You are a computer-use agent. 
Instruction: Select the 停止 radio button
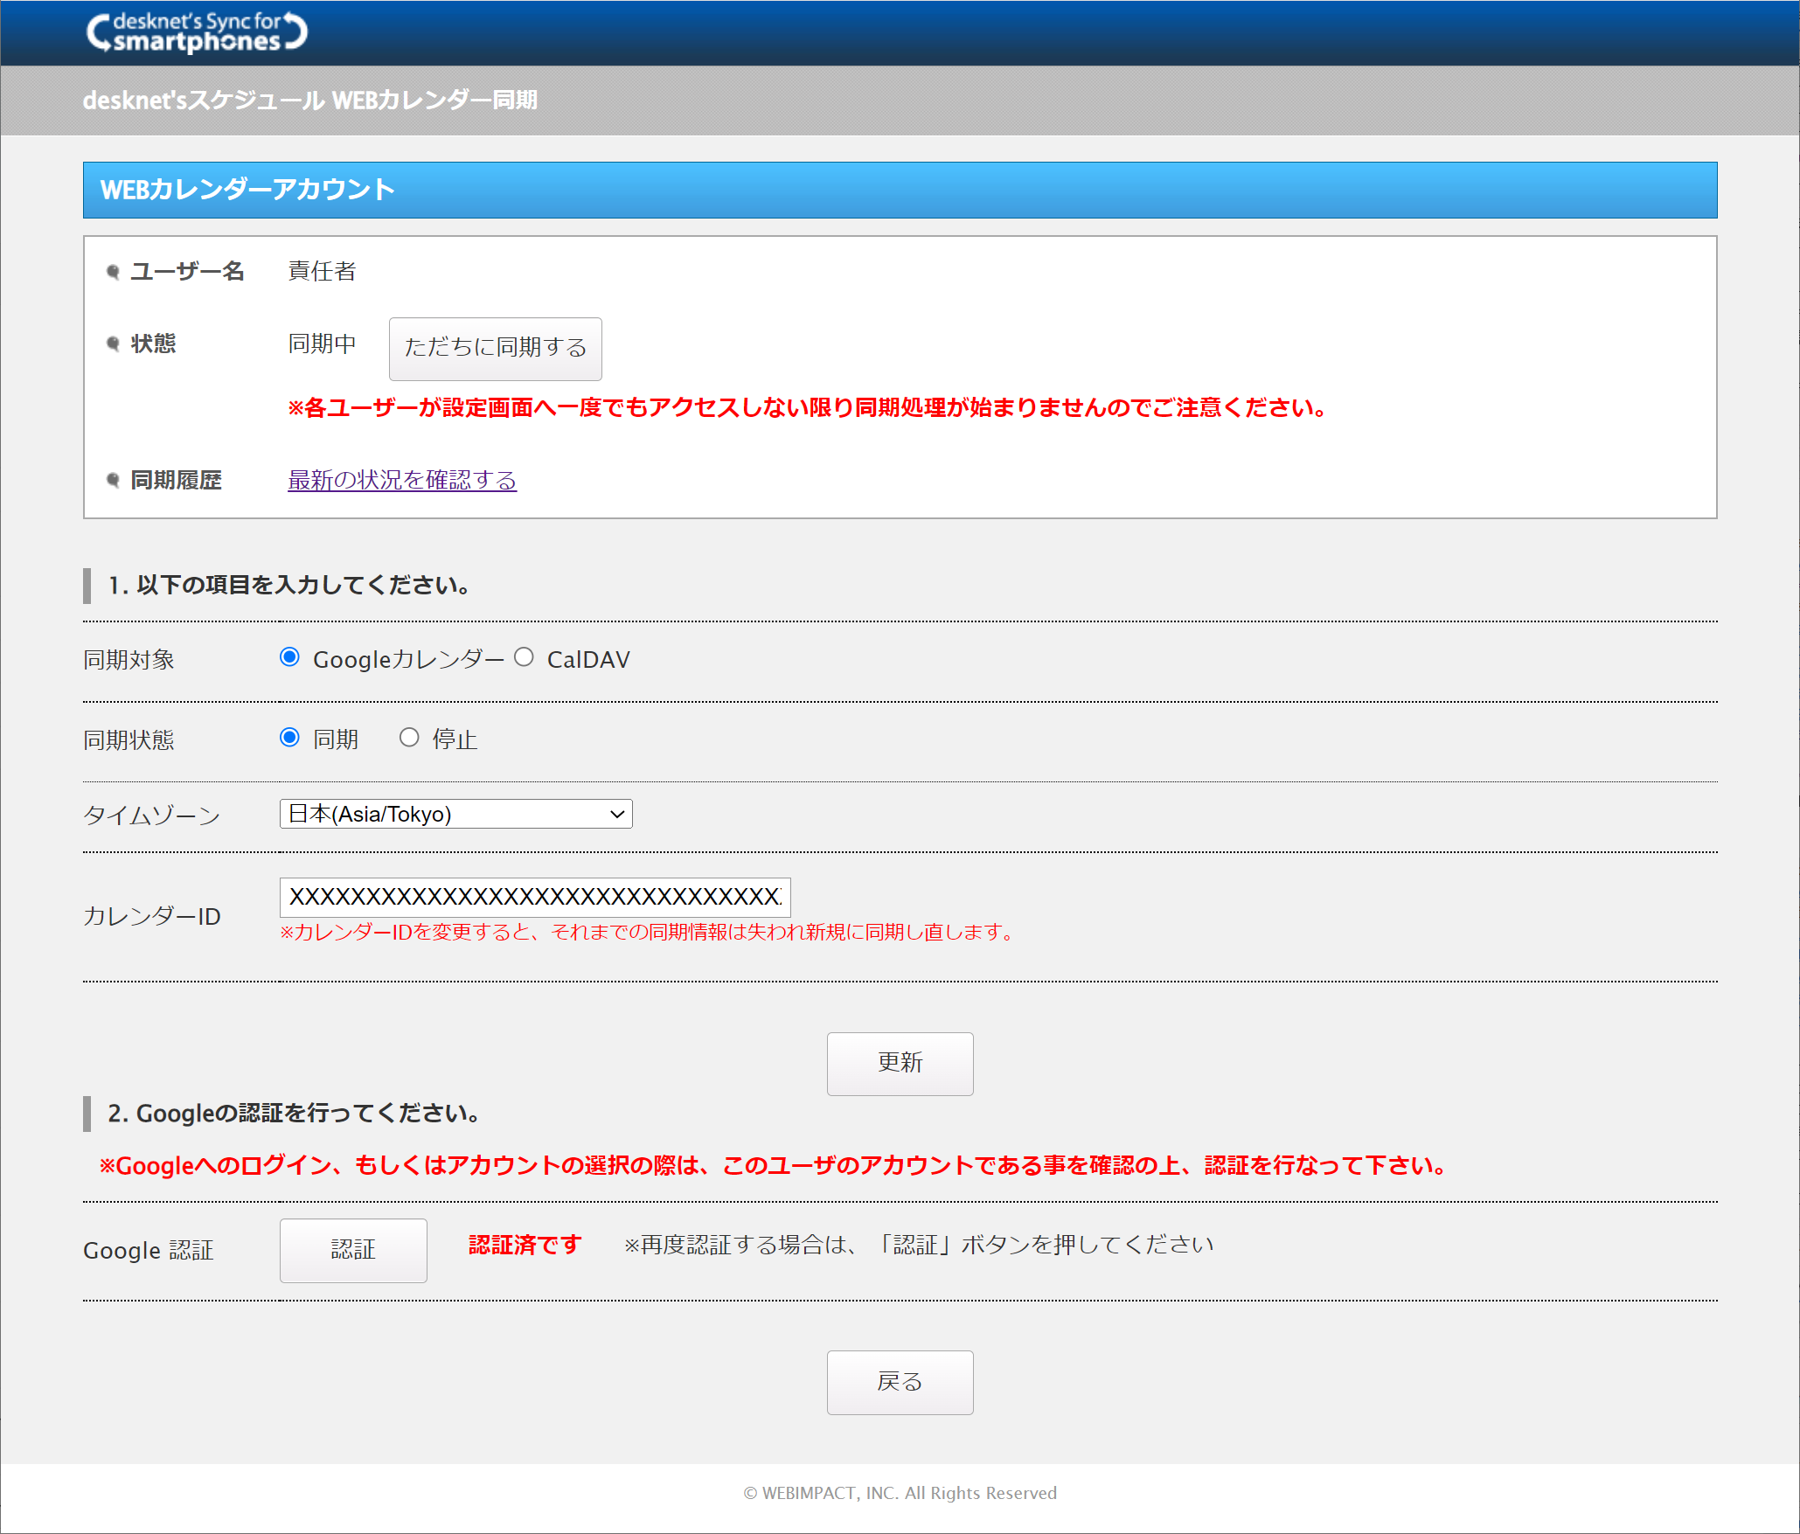coord(409,738)
